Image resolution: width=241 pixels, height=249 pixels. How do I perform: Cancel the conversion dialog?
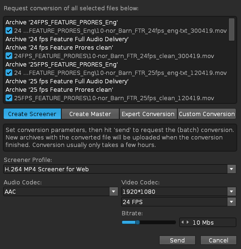[x=219, y=240]
